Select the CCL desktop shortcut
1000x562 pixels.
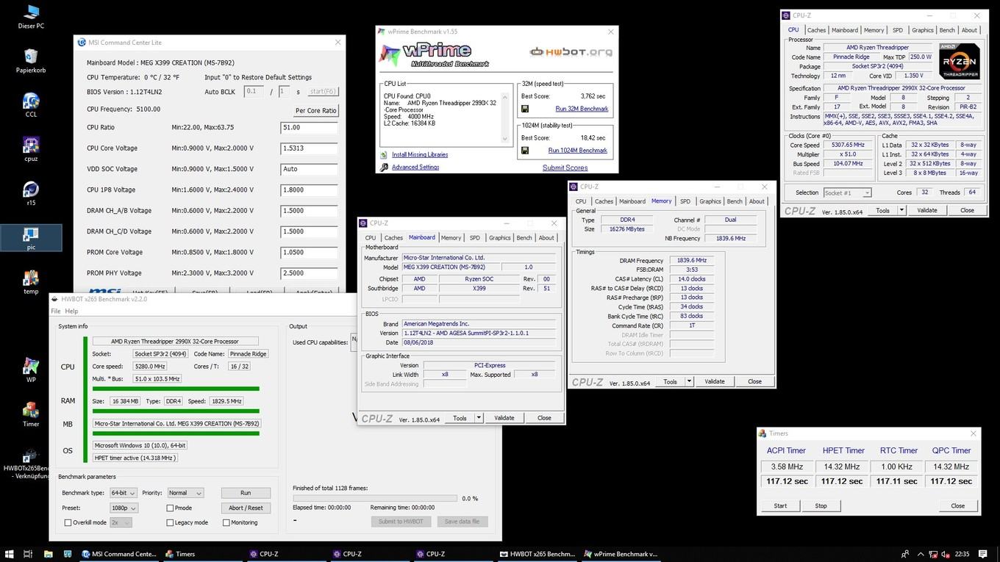click(31, 105)
